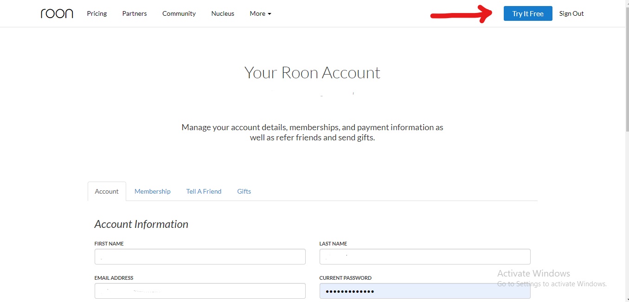
Task: Click the Account Information heading
Action: [x=141, y=224]
